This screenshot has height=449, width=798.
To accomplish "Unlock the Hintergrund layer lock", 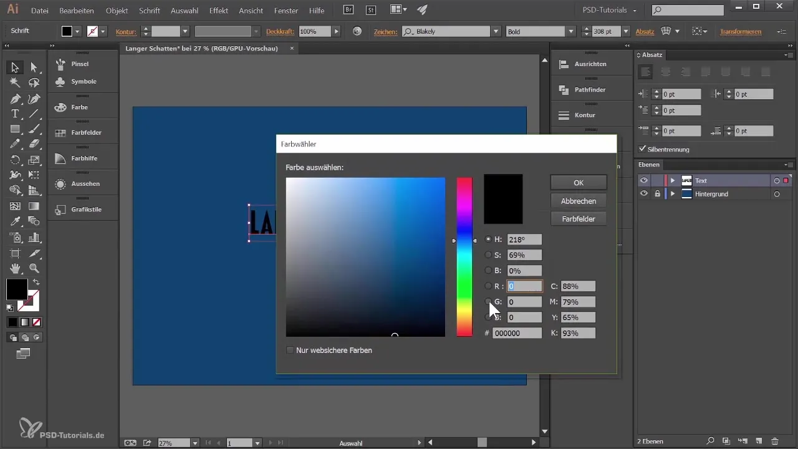I will coord(657,194).
